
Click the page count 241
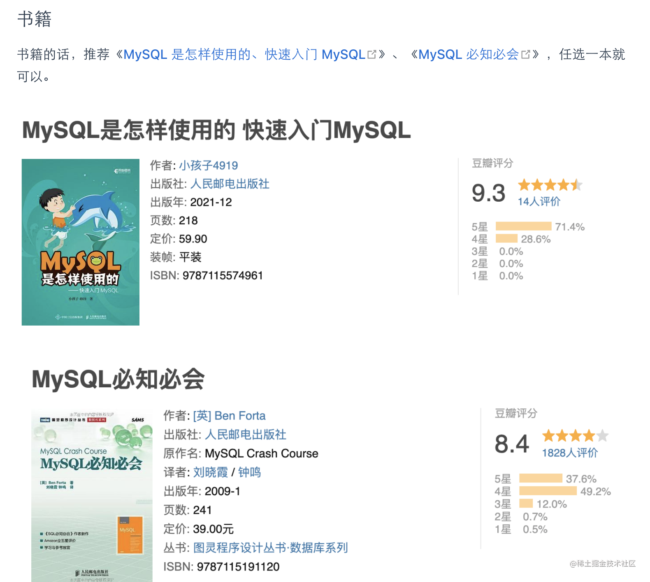(202, 510)
